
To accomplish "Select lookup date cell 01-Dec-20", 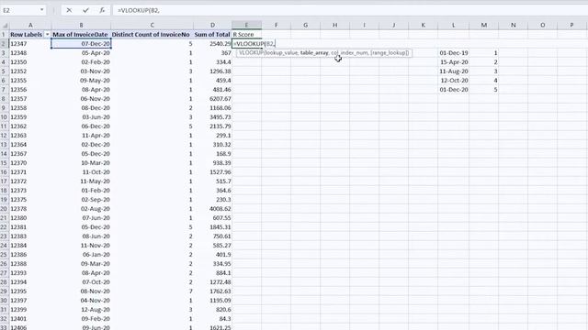I will [453, 90].
